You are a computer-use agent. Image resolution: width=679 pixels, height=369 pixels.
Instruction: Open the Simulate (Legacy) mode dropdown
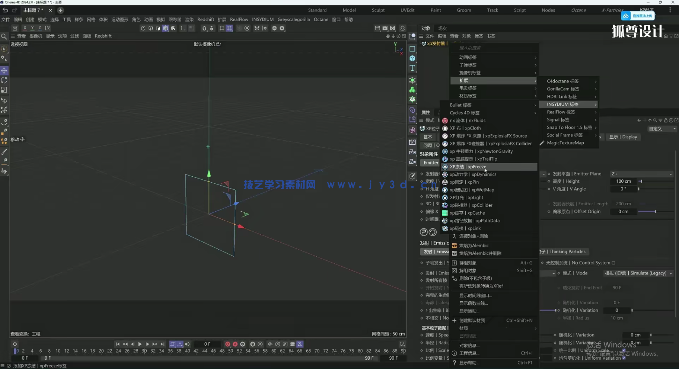coord(638,273)
